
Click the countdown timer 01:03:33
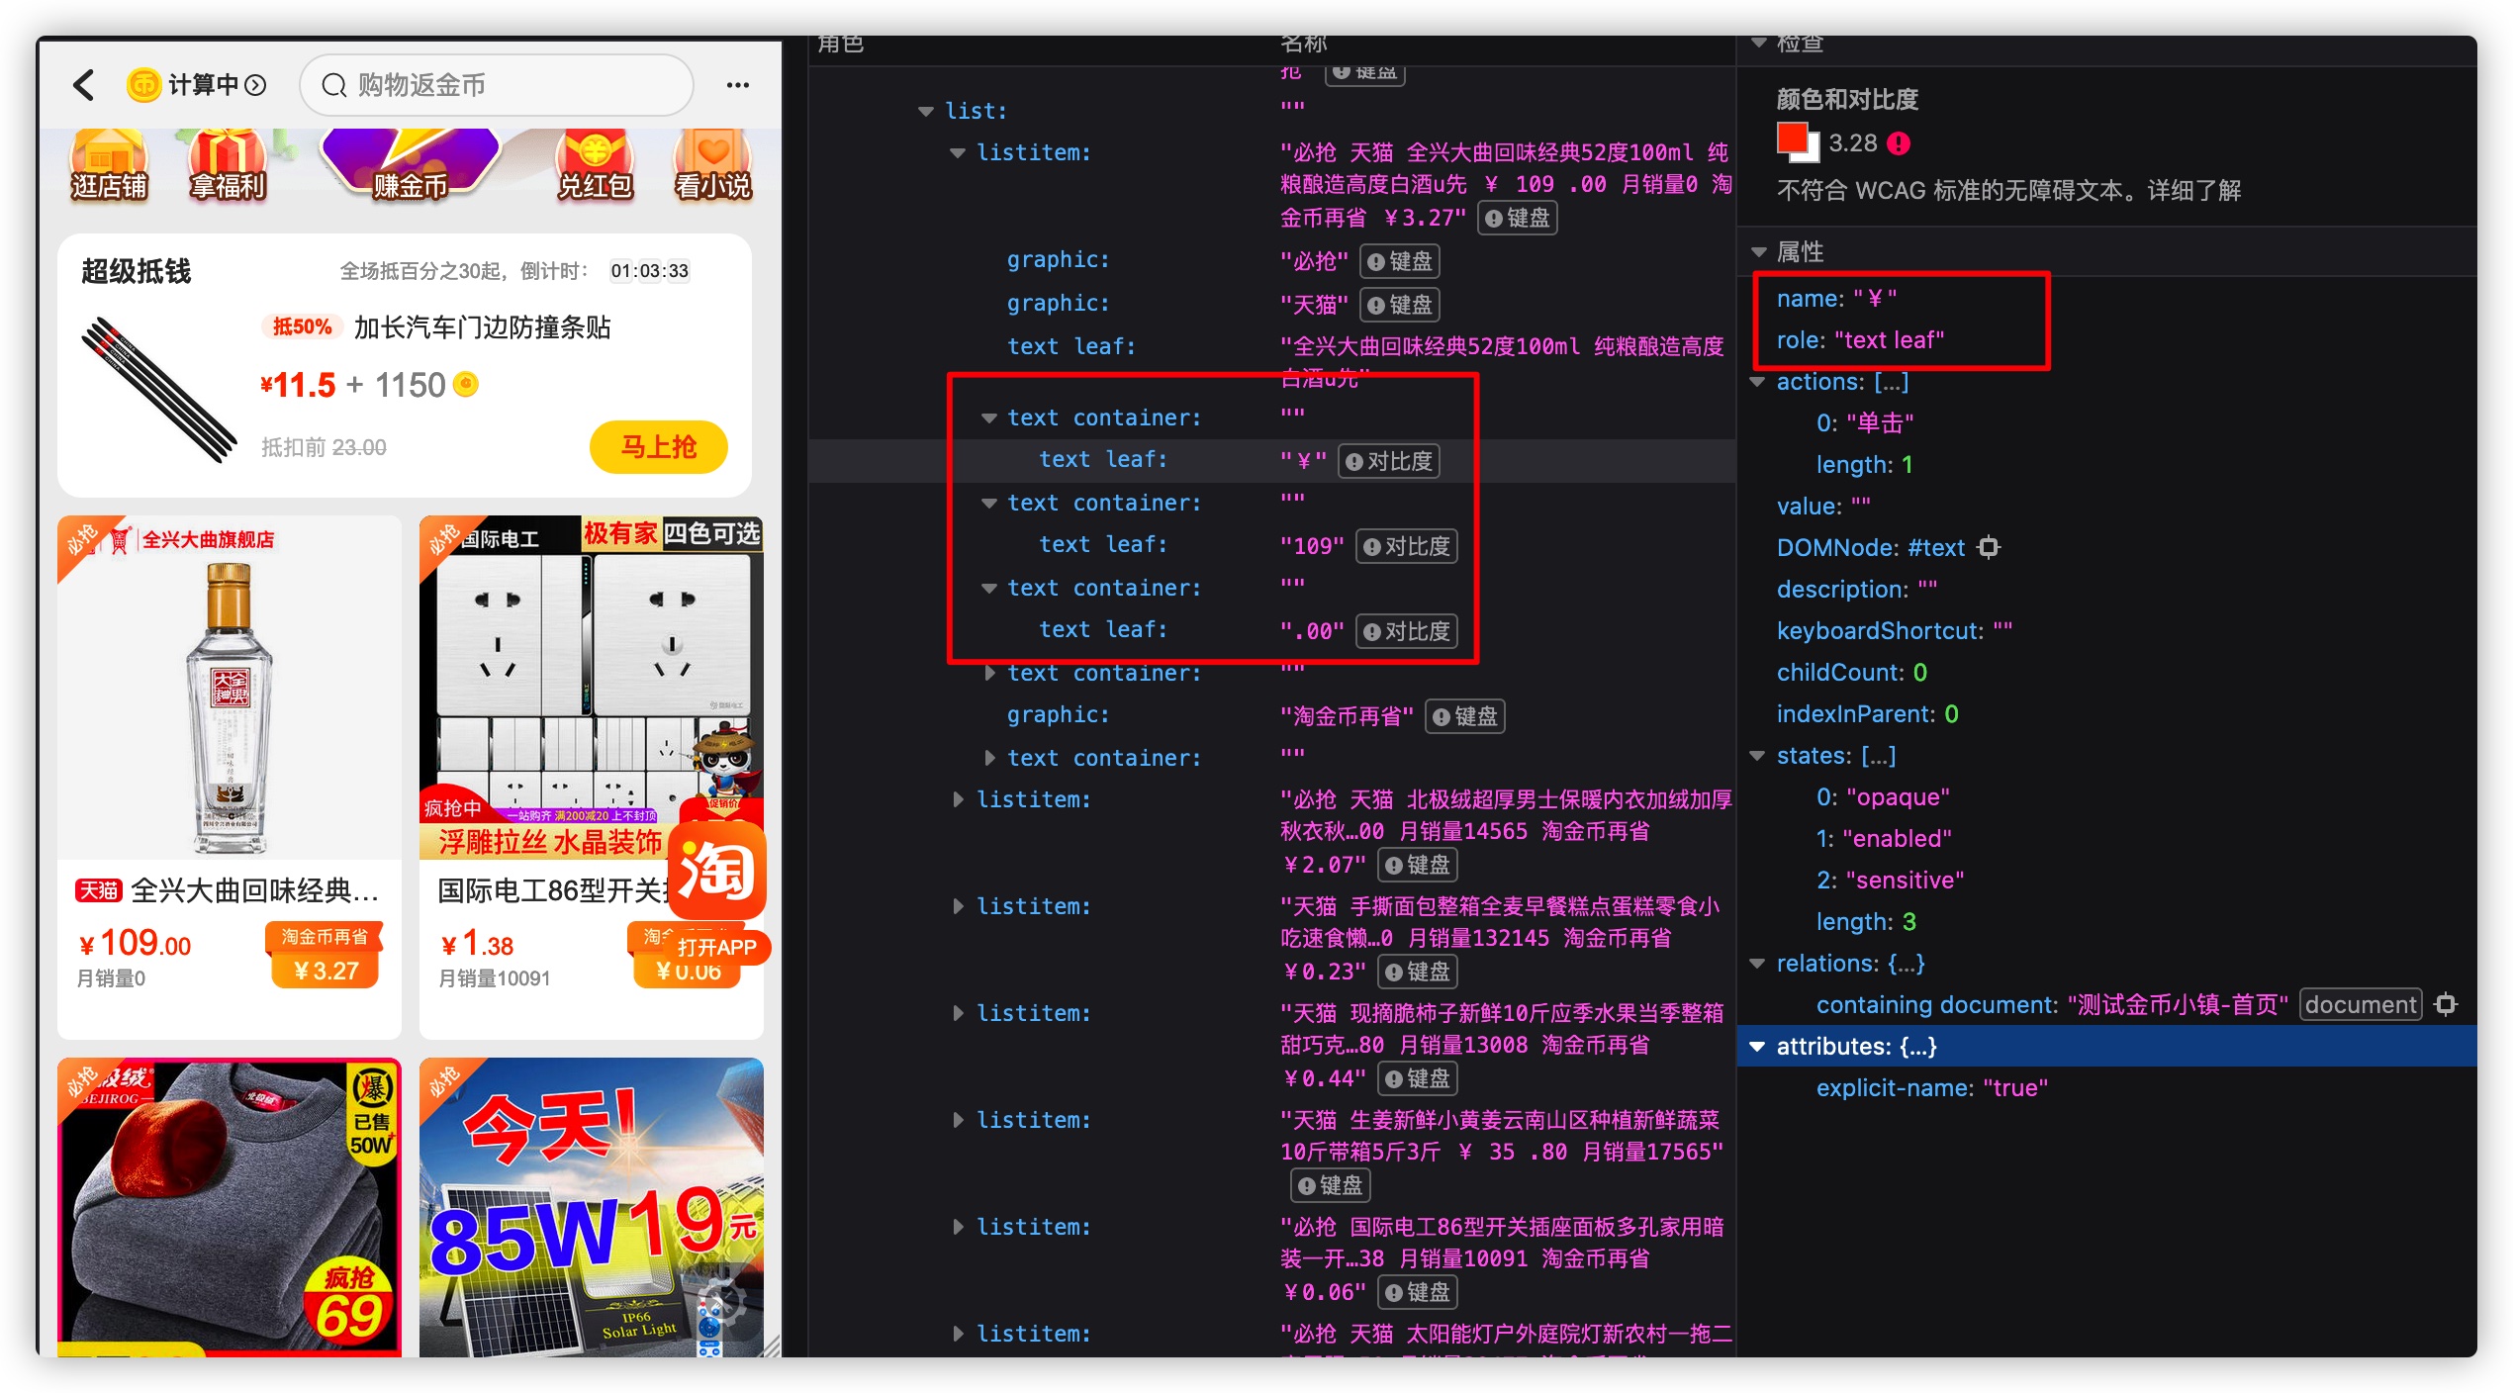tap(649, 271)
